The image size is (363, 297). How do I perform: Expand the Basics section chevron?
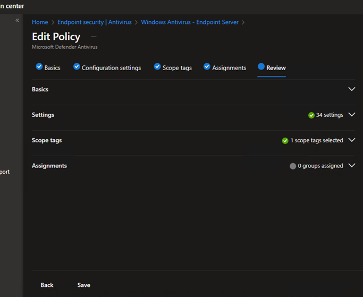(x=351, y=89)
